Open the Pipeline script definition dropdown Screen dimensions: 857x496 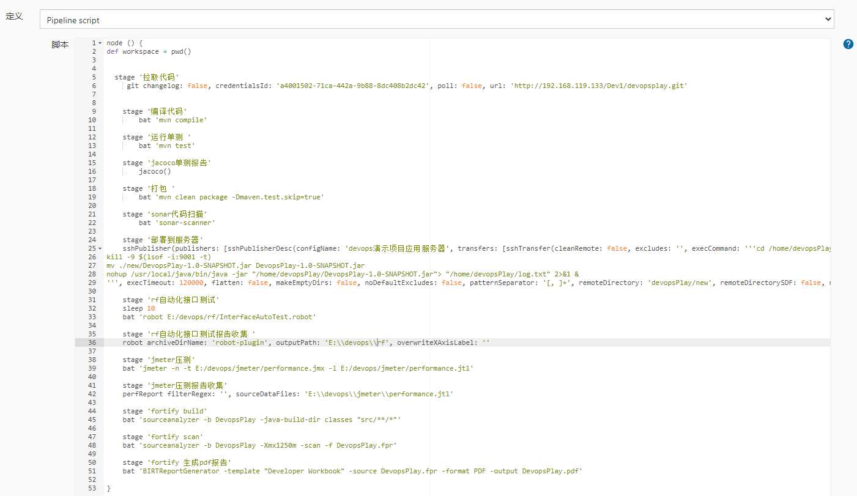point(437,20)
